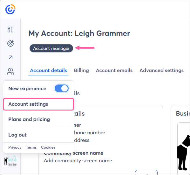Viewport: 190px width, 175px height.
Task: Select Account settings in the menu
Action: click(x=38, y=104)
